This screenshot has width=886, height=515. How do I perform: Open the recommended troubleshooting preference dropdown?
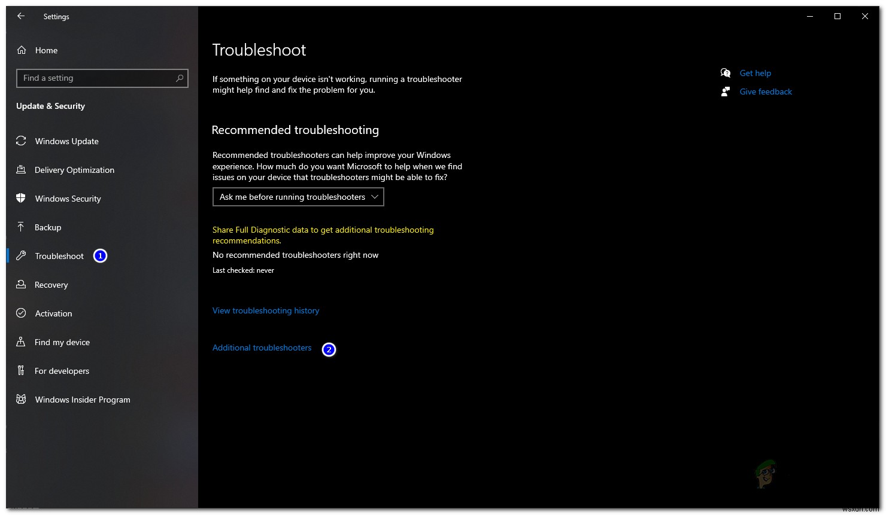(x=298, y=196)
